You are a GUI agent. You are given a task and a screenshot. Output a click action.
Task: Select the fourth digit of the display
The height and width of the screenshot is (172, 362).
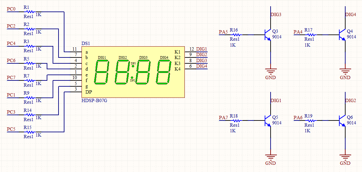pos(164,72)
